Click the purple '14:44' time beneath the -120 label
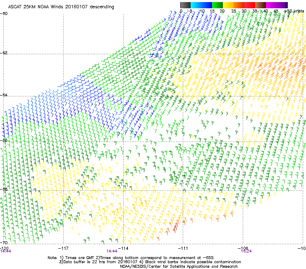306x269 pixels. point(6,251)
